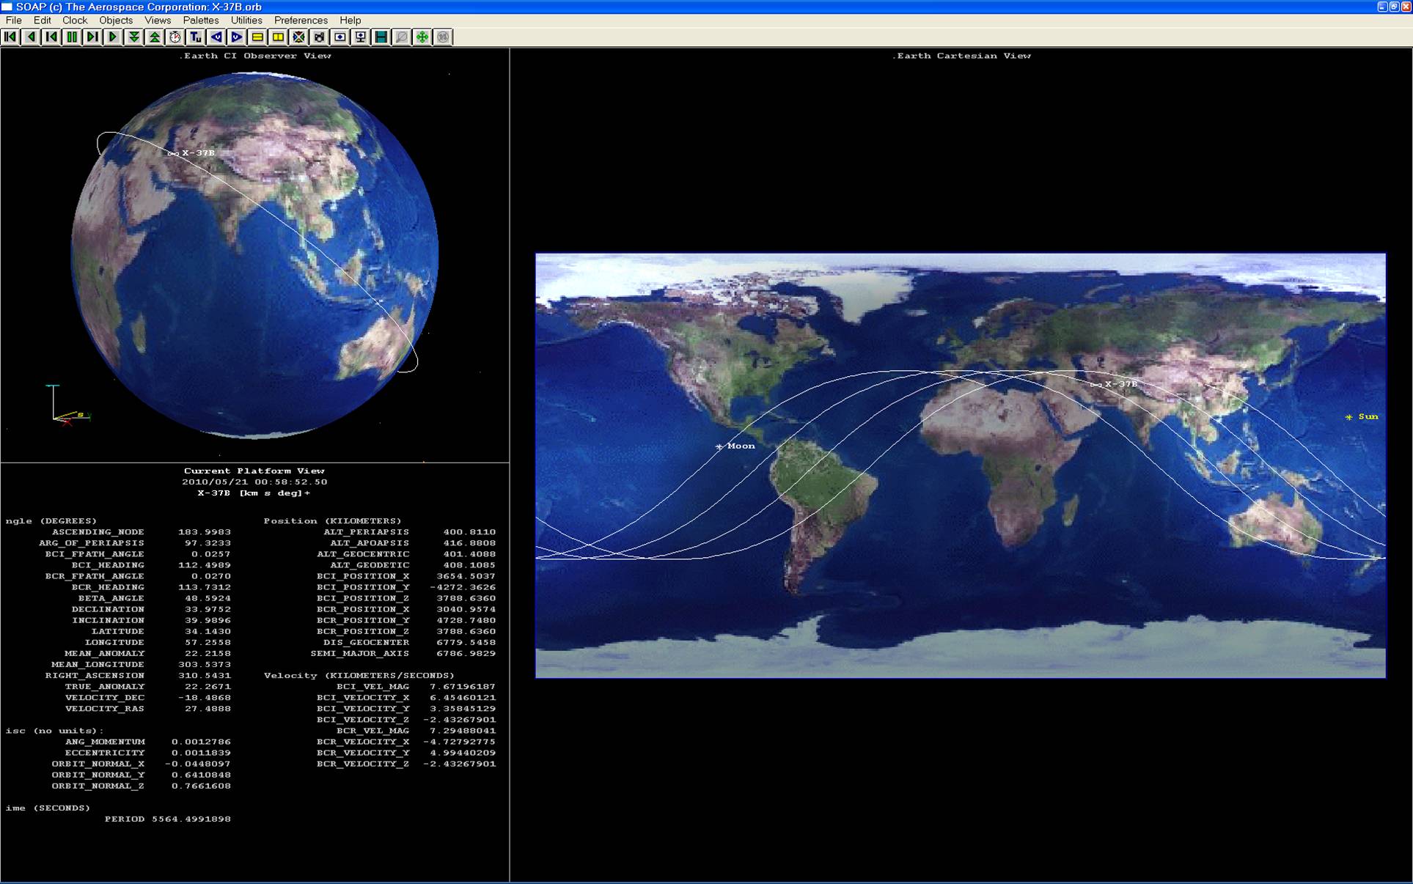Image resolution: width=1413 pixels, height=884 pixels.
Task: Click the double up-arrow speed-up icon
Action: (x=154, y=37)
